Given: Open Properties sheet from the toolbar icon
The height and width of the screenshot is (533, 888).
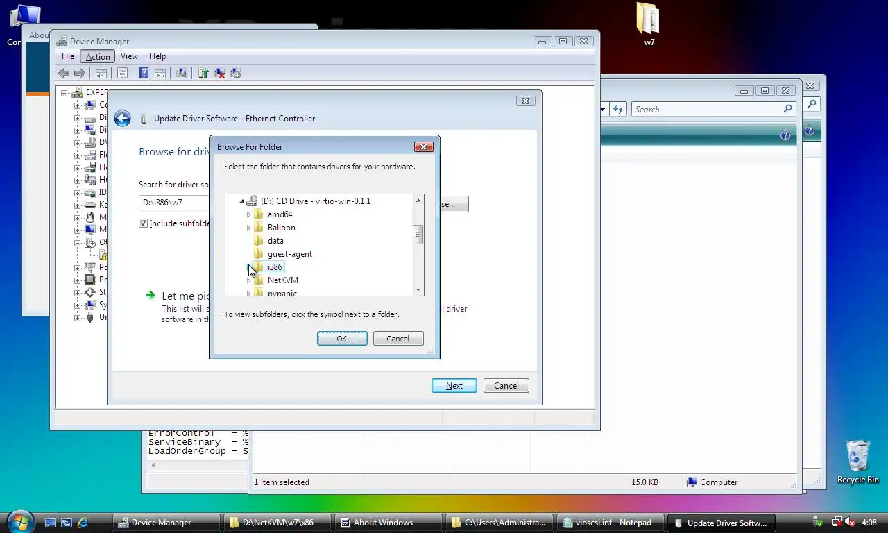Looking at the screenshot, I should pos(122,73).
